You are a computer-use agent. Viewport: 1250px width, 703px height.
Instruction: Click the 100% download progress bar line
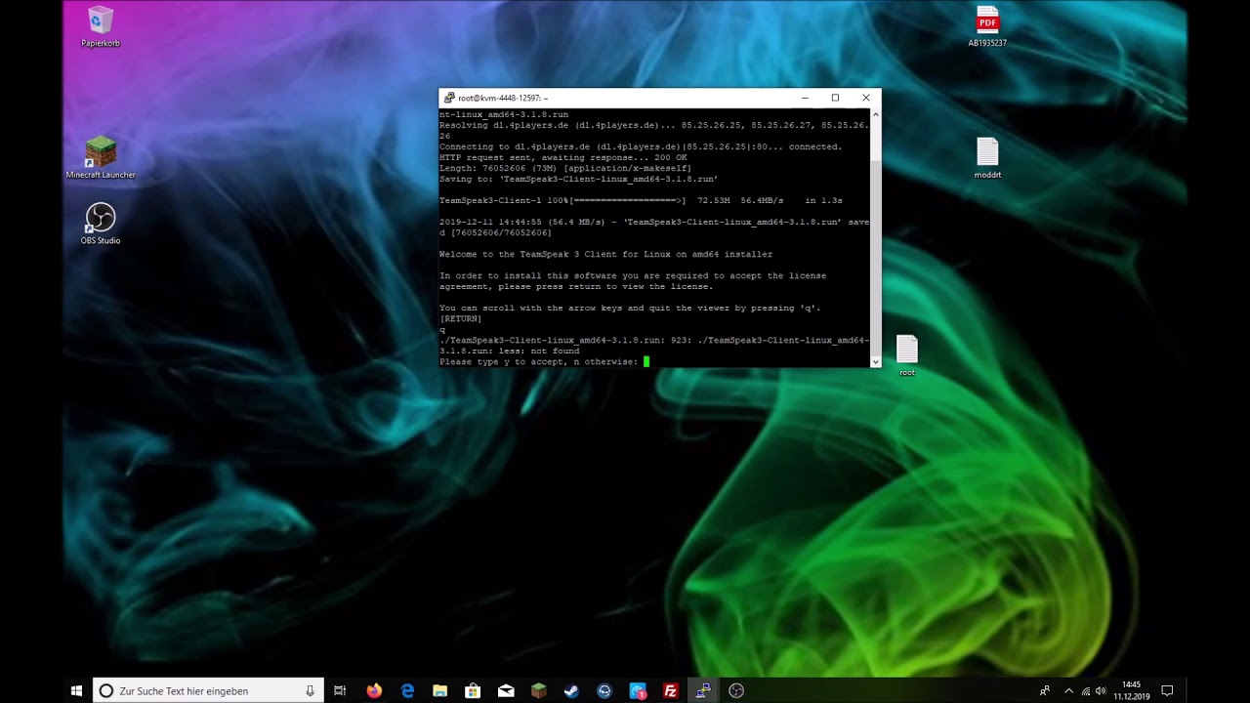(641, 200)
